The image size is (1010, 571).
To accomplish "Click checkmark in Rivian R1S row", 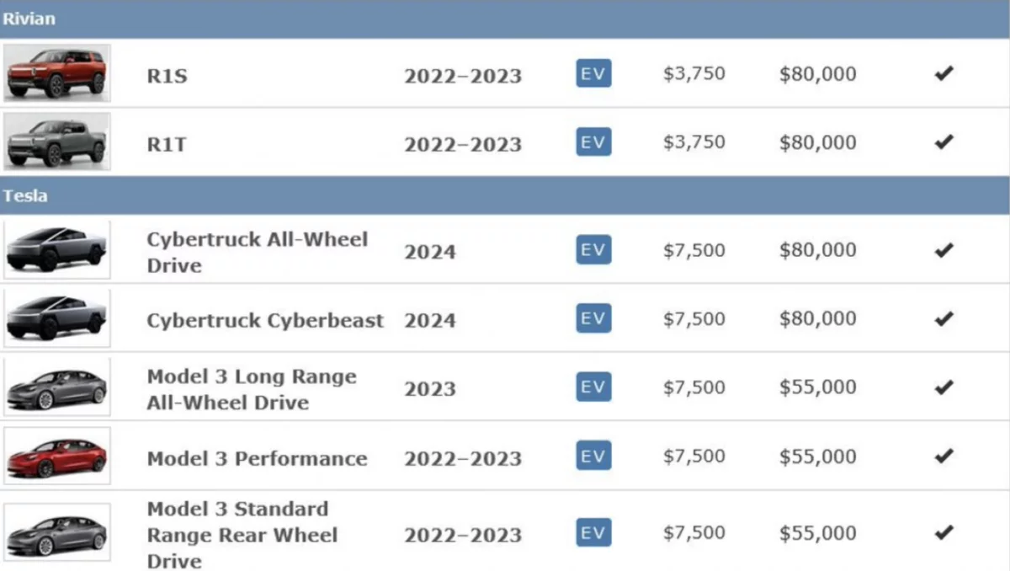I will click(x=944, y=74).
